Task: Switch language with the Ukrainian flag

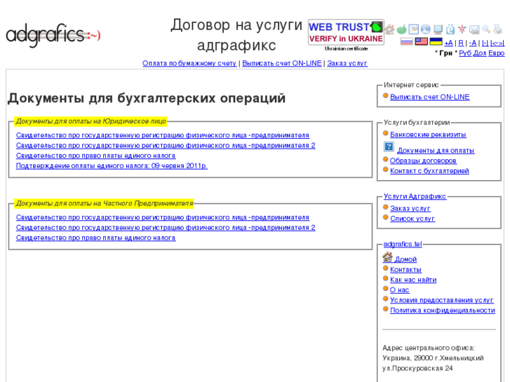Action: [x=436, y=41]
